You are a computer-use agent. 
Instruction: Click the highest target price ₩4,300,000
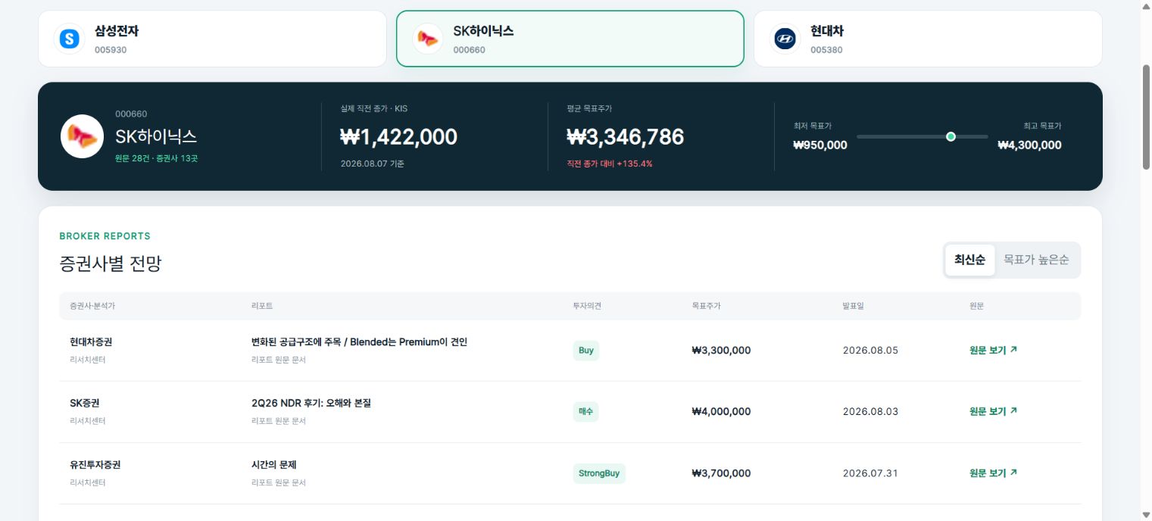pyautogui.click(x=1029, y=145)
